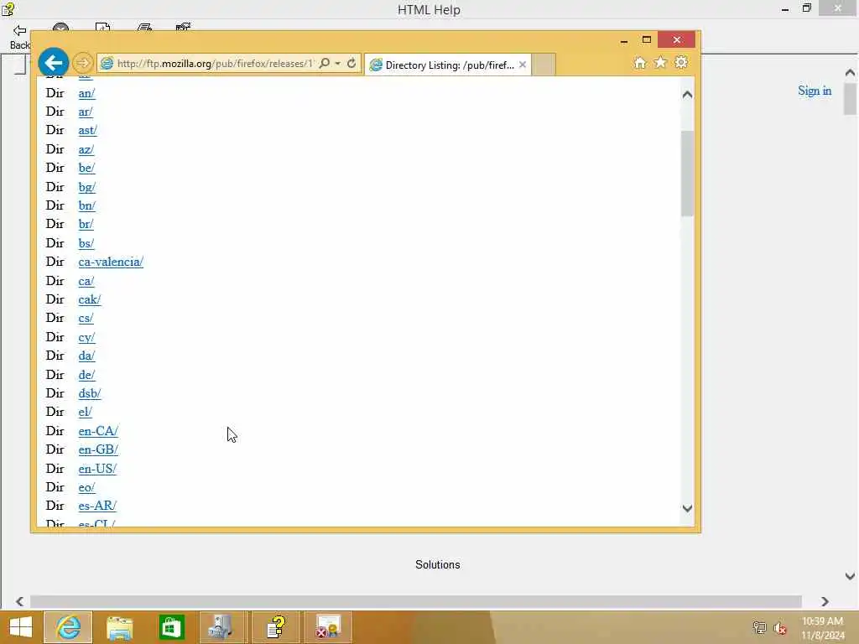Image resolution: width=859 pixels, height=644 pixels.
Task: Click the network tray icon
Action: pyautogui.click(x=759, y=627)
